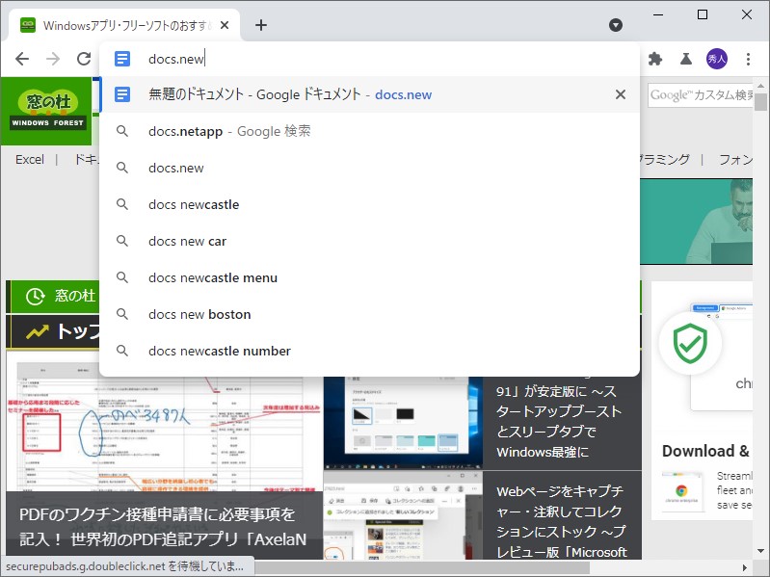This screenshot has height=577, width=770.
Task: Click the 窓の杜 Windows Forest logo
Action: pyautogui.click(x=47, y=111)
